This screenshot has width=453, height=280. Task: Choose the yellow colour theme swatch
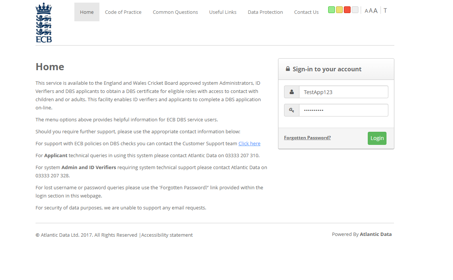point(339,10)
